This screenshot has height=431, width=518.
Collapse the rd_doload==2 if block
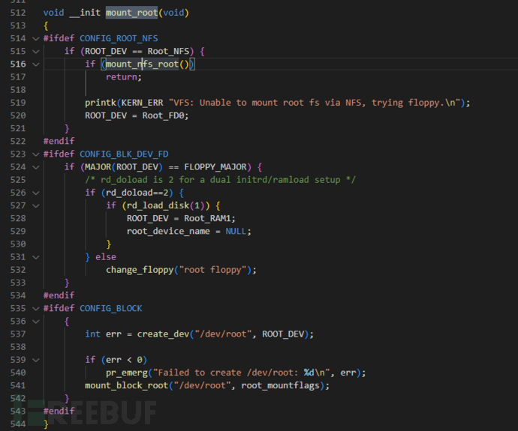tap(35, 193)
